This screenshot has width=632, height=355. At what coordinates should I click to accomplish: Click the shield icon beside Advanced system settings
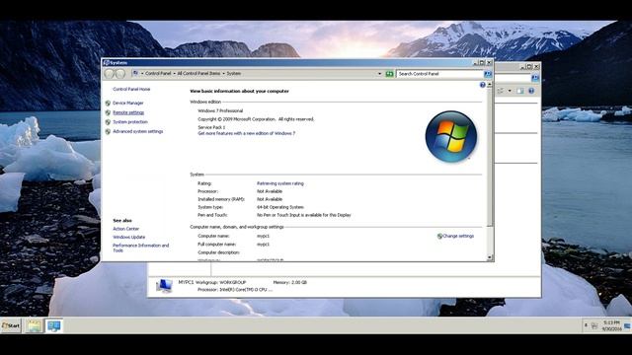point(108,131)
